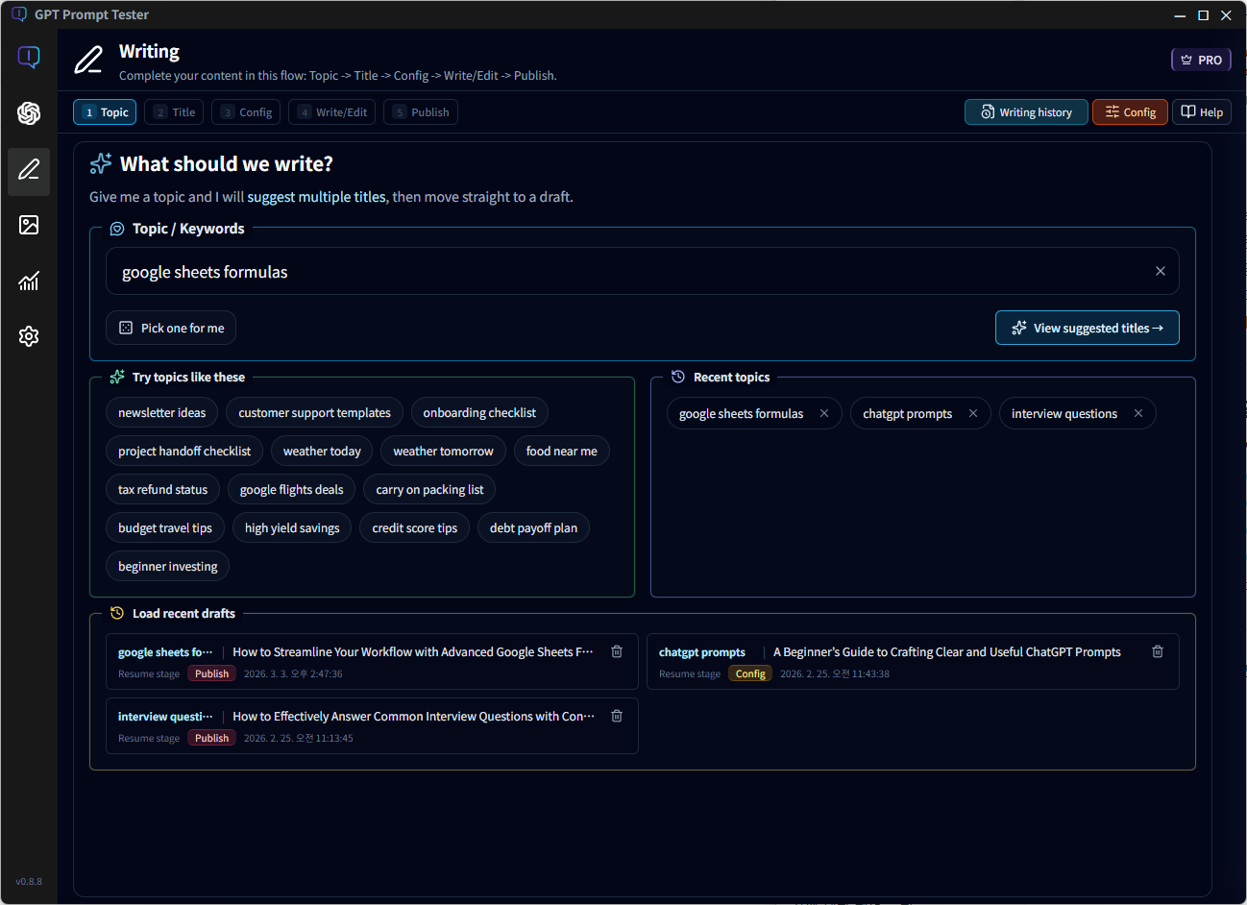Viewport: 1247px width, 905px height.
Task: Switch to the Title step tab
Action: 173,111
